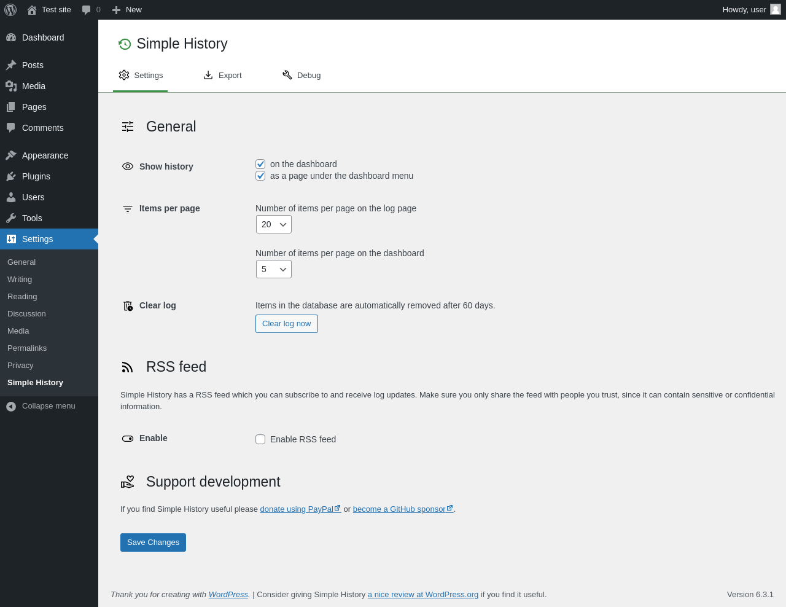Viewport: 786px width, 607px height.
Task: Open the New content menu in admin bar
Action: coord(127,10)
